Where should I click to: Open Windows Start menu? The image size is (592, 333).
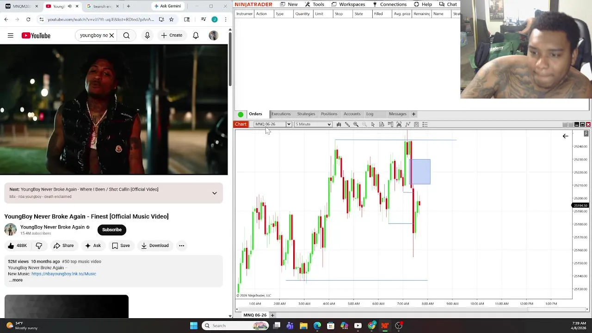pyautogui.click(x=194, y=326)
